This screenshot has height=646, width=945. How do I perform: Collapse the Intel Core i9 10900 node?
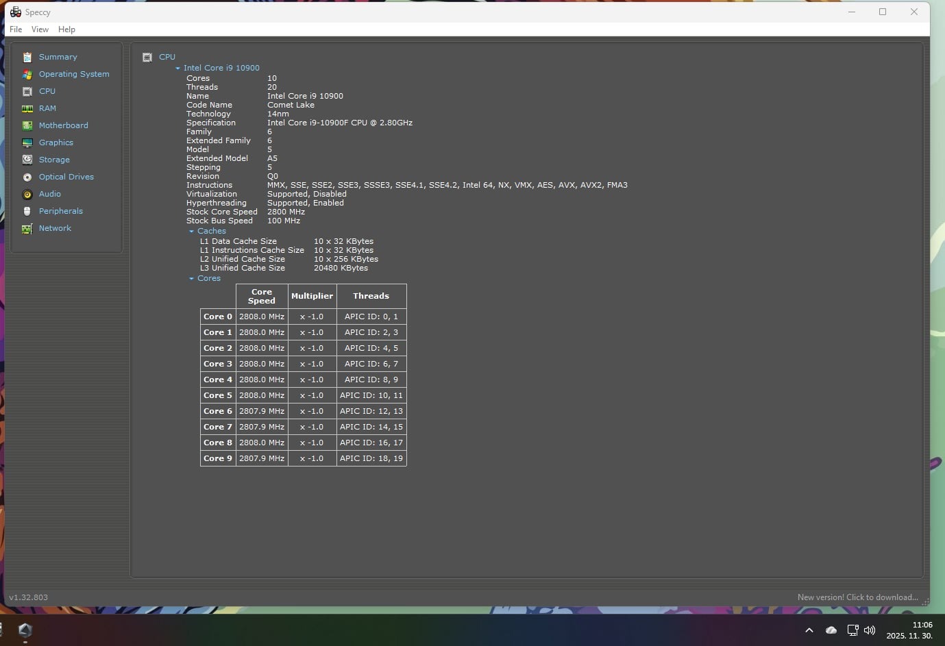[x=178, y=68]
